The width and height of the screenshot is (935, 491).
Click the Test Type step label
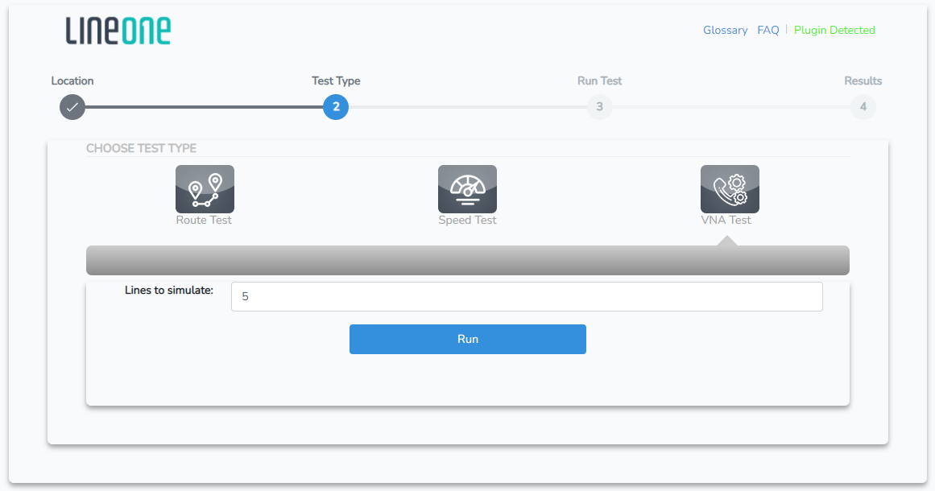[x=336, y=81]
